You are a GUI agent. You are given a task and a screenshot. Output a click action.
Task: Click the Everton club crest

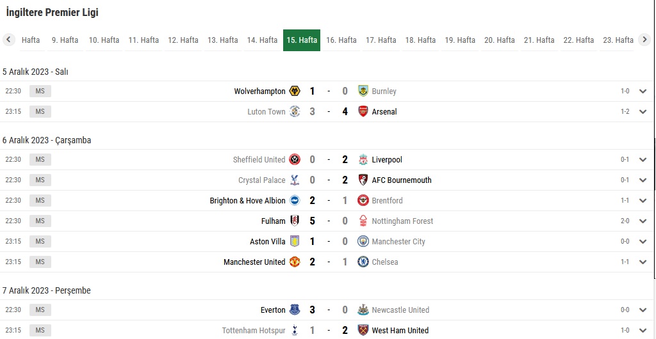295,310
